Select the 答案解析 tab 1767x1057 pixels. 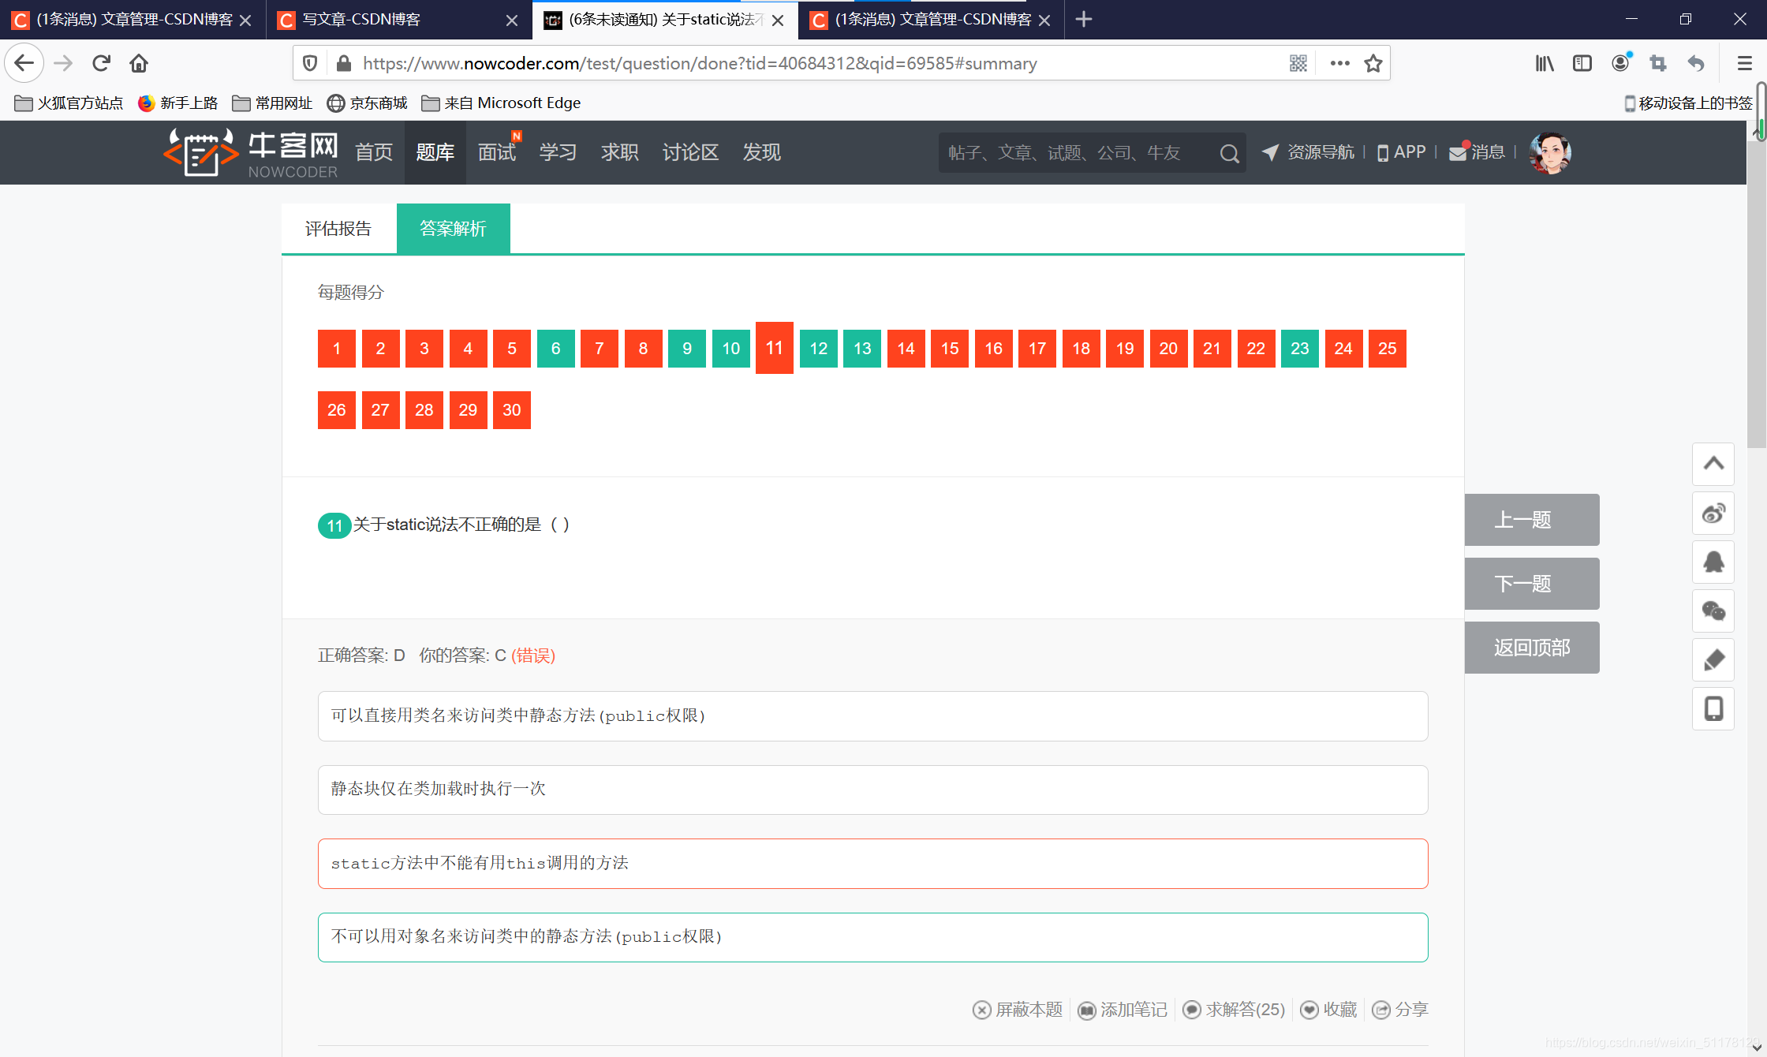[453, 229]
